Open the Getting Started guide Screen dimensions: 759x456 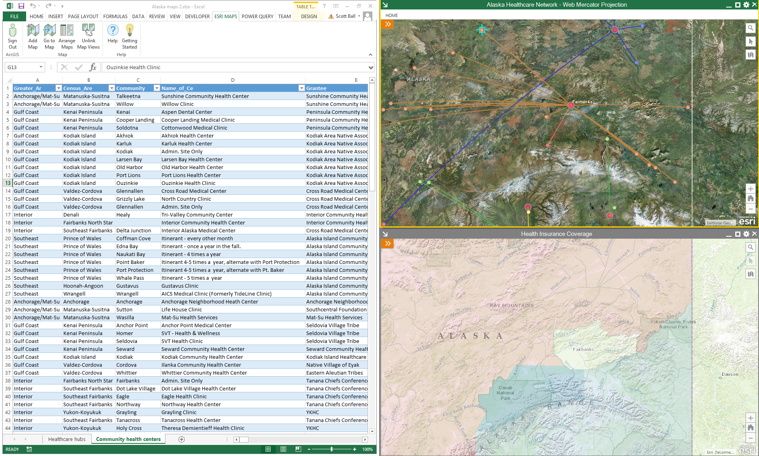click(129, 36)
